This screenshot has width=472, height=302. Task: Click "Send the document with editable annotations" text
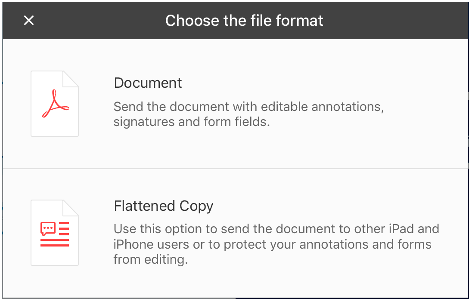[248, 106]
